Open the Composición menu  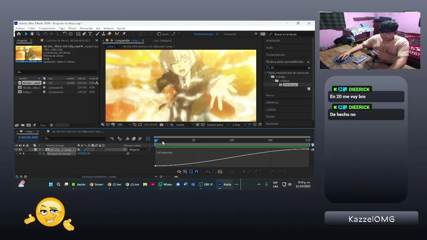pos(47,28)
